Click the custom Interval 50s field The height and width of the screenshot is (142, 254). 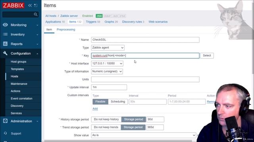tap(148, 102)
